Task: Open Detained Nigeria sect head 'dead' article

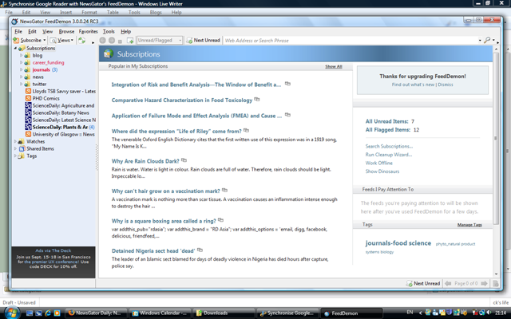Action: click(153, 251)
